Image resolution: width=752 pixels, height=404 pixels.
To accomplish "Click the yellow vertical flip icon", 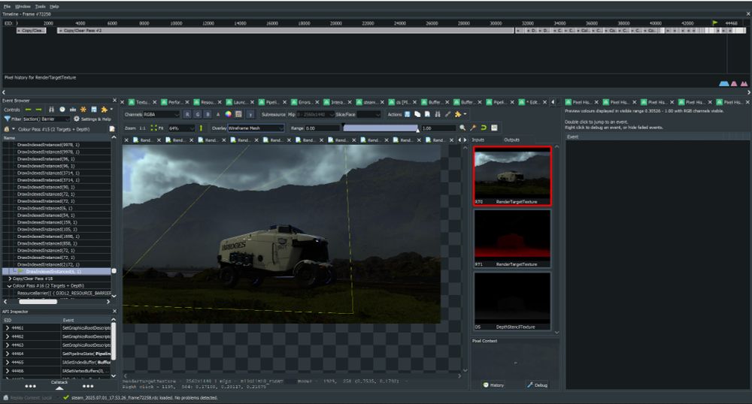I will coord(201,128).
